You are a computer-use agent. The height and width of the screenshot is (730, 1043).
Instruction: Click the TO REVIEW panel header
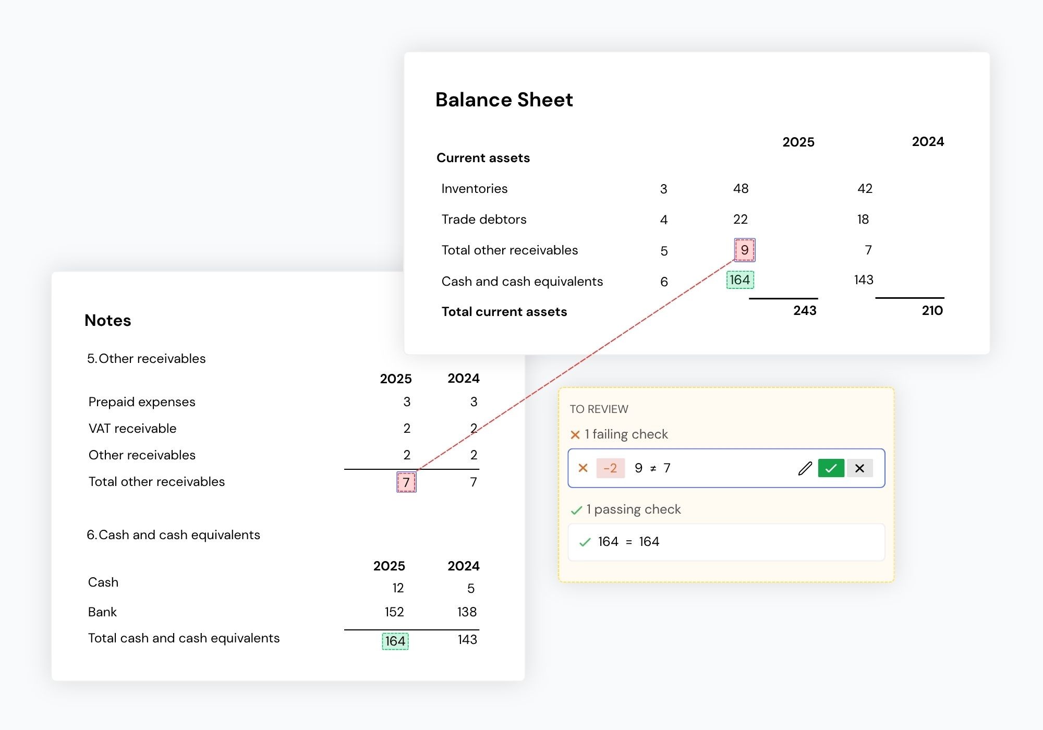599,409
